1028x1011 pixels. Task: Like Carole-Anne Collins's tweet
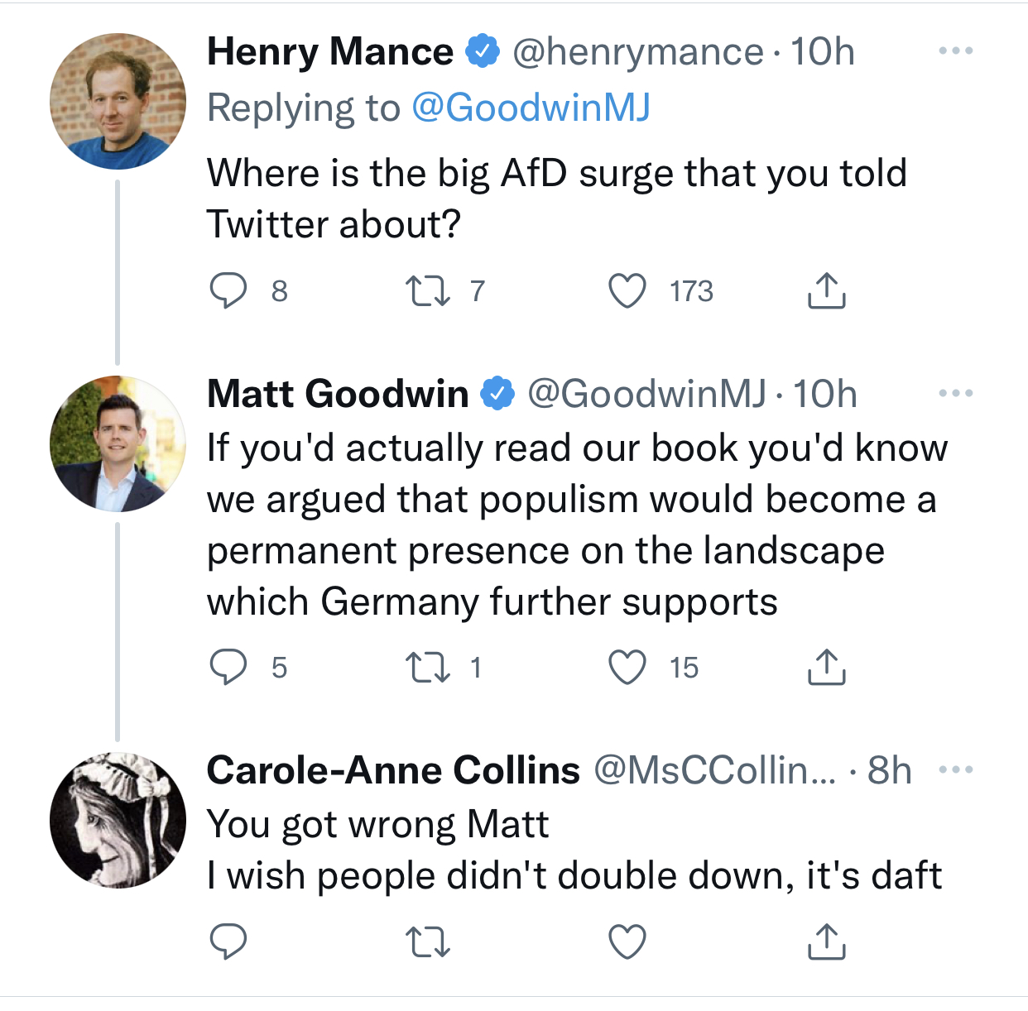click(x=627, y=942)
